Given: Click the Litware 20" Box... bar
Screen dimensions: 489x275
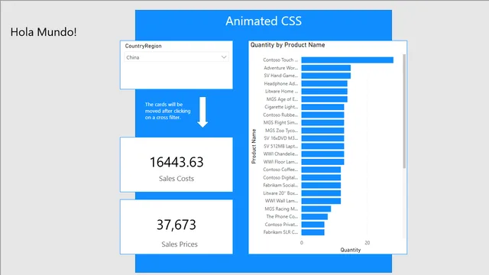Looking at the screenshot, I should [x=321, y=193].
